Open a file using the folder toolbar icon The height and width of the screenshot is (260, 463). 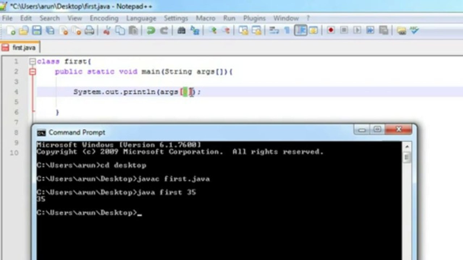[24, 31]
